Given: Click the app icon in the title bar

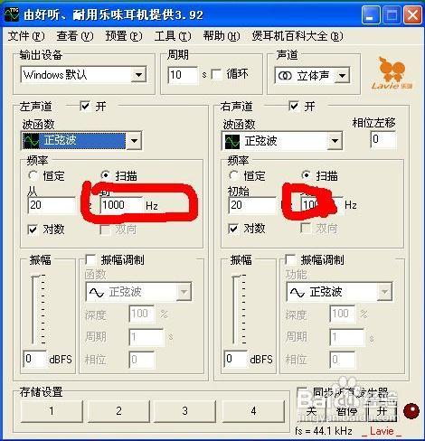Looking at the screenshot, I should 12,14.
